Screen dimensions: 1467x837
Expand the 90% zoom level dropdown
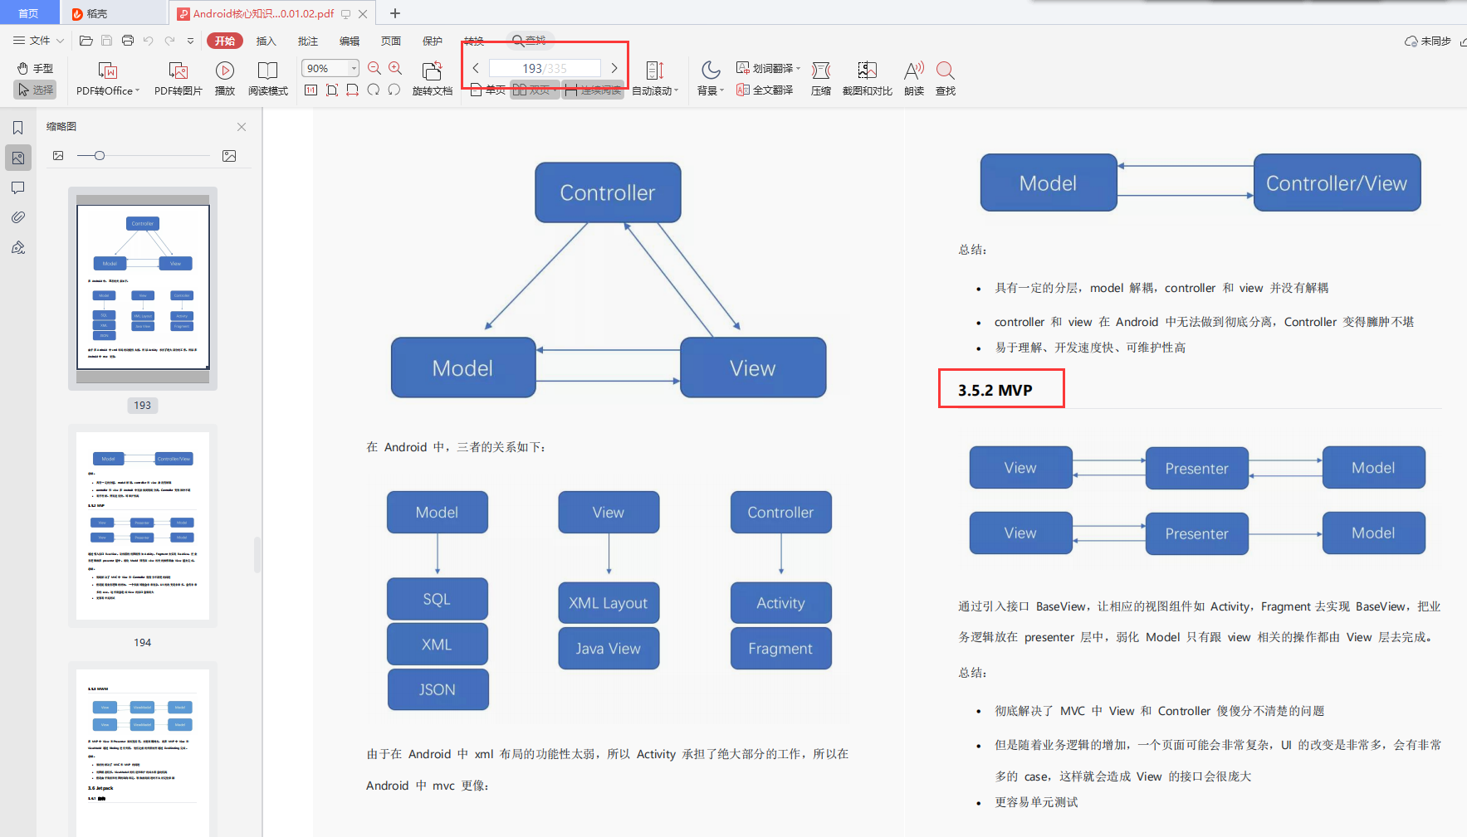click(x=354, y=68)
